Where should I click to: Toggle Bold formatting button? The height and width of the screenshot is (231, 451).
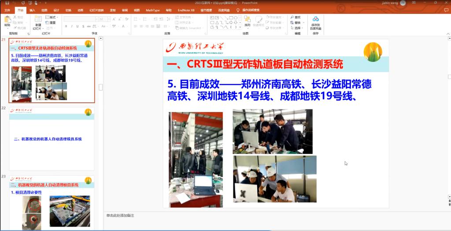point(66,26)
